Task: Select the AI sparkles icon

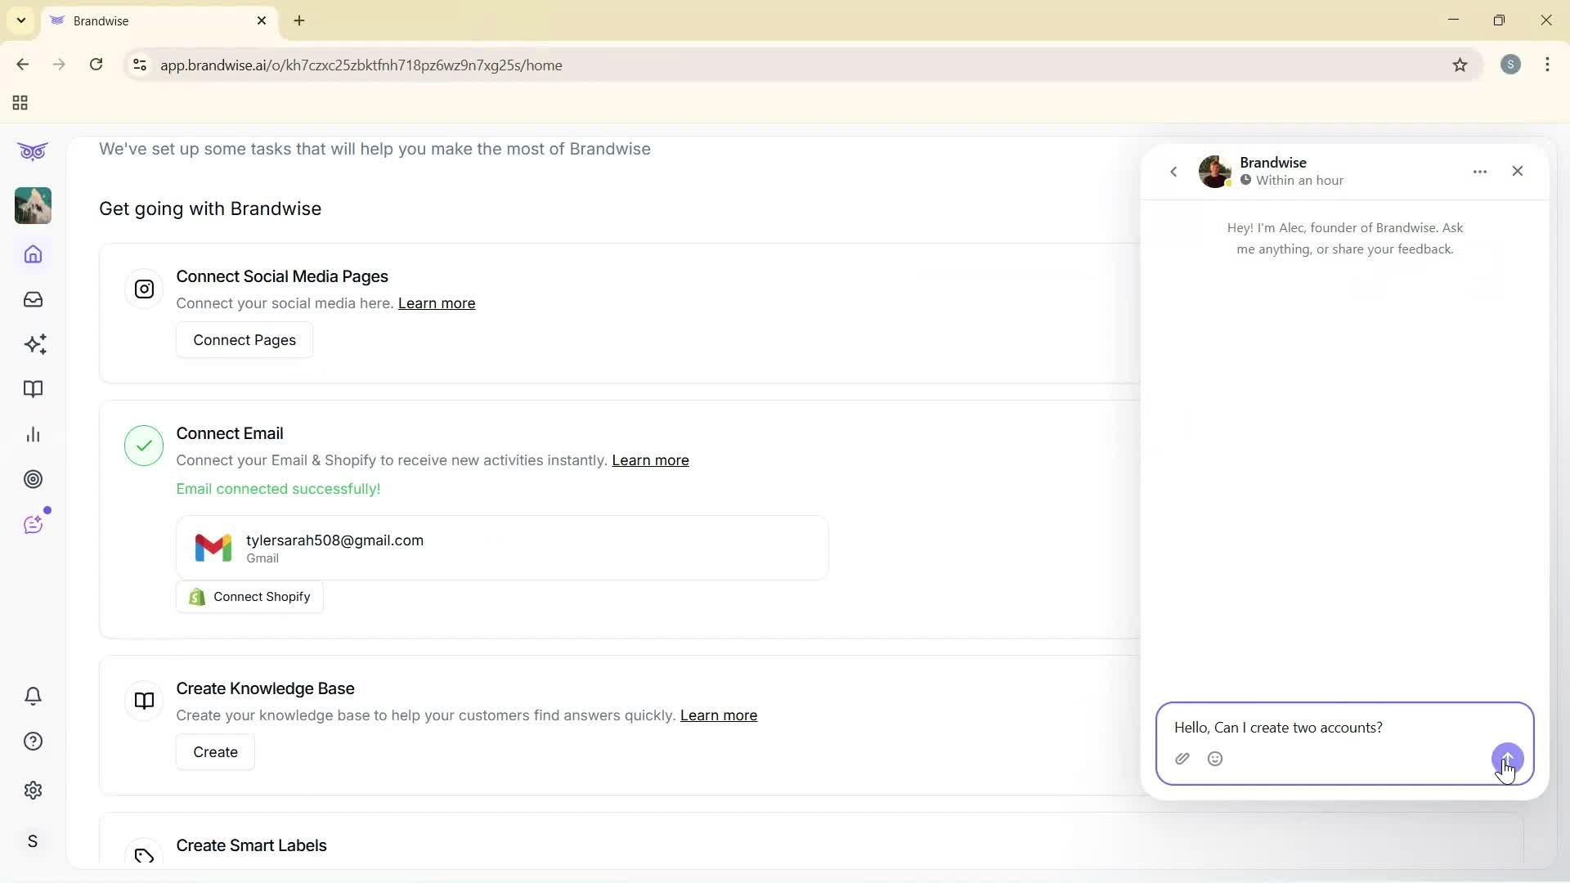Action: click(x=34, y=344)
